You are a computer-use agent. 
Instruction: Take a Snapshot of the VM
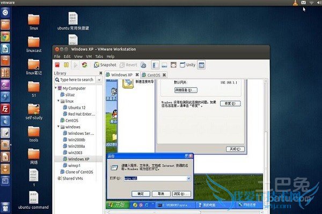point(105,65)
